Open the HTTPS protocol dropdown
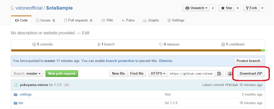Image resolution: width=274 pixels, height=109 pixels. tap(158, 74)
